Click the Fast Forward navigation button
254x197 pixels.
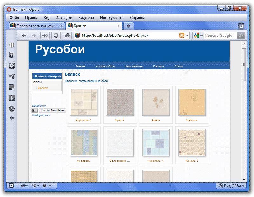click(45, 36)
